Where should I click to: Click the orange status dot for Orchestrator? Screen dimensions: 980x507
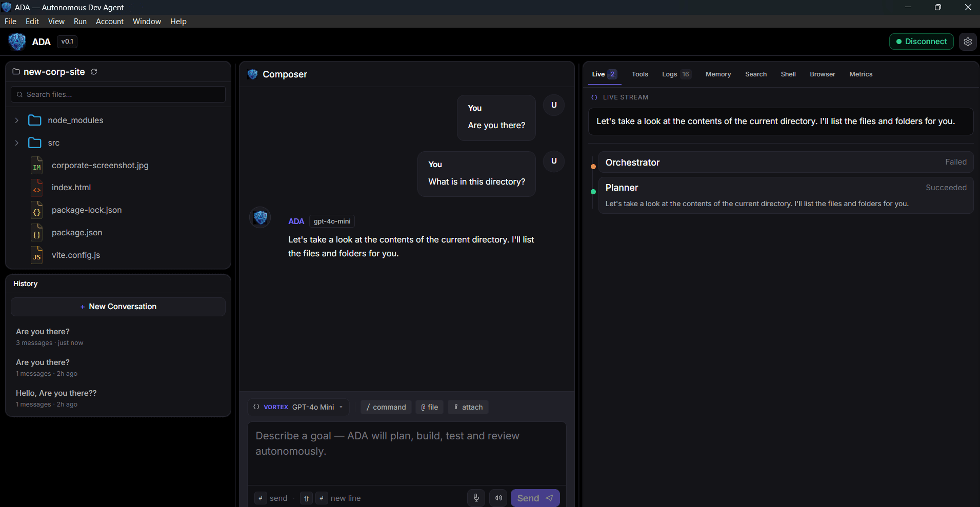pyautogui.click(x=593, y=167)
